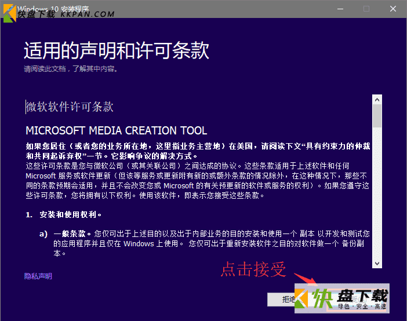Screen dimensions: 407x321
Task: Click the text MICROSOFT MEDIA CREATION TOOL
Action: click(x=117, y=130)
